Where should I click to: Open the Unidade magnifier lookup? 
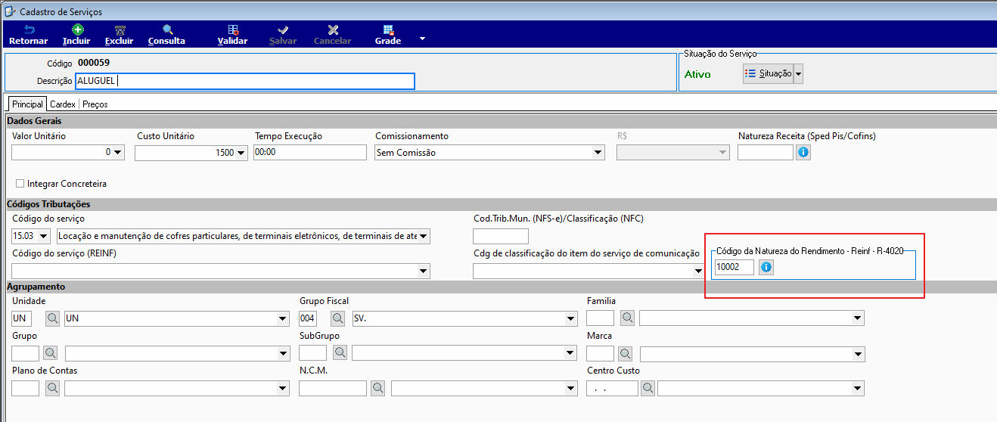coord(54,318)
